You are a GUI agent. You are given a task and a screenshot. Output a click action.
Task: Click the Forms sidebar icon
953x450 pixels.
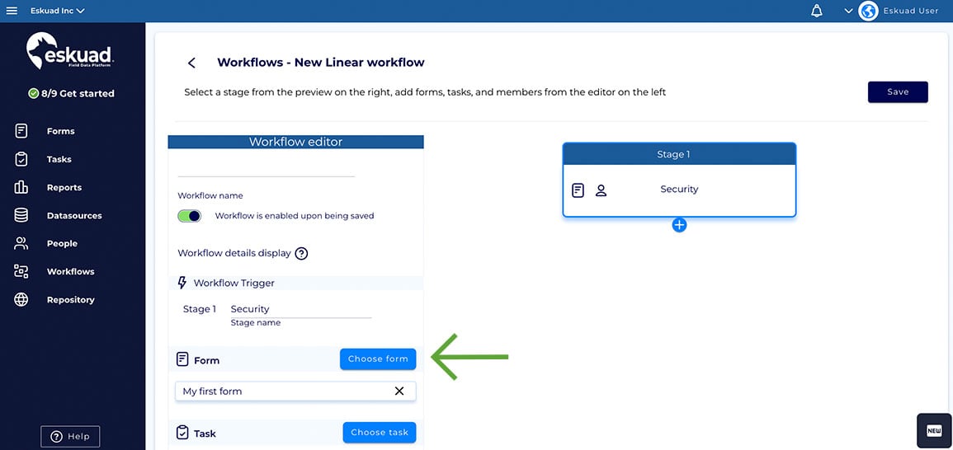click(21, 131)
